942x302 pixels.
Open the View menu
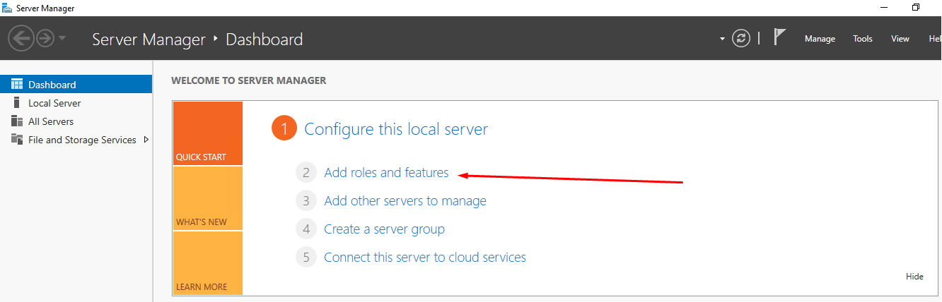pos(900,39)
